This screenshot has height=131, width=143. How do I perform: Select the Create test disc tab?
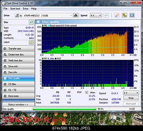tap(18, 55)
